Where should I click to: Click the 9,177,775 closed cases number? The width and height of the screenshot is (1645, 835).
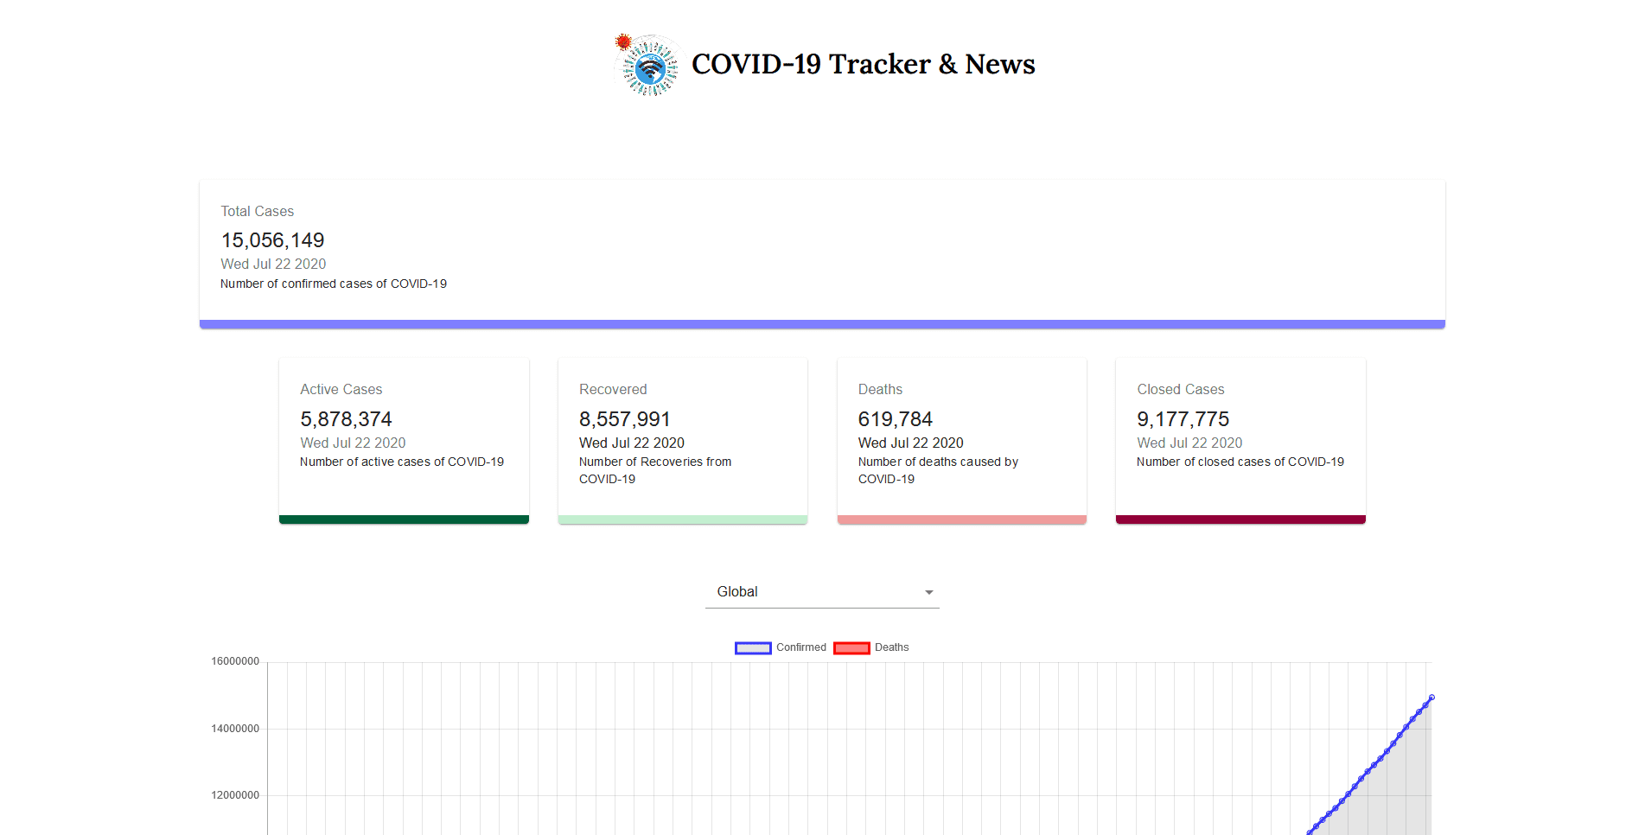(1183, 419)
